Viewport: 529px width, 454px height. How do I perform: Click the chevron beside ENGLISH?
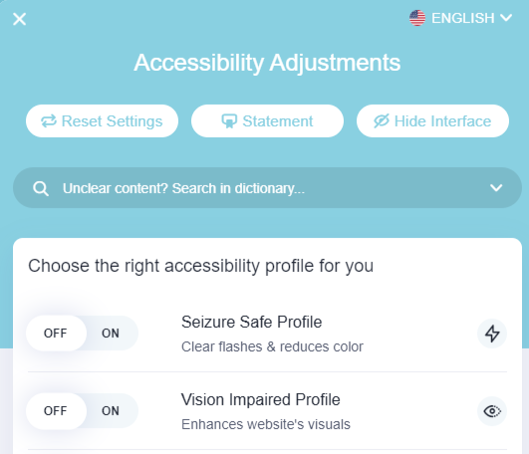(506, 18)
